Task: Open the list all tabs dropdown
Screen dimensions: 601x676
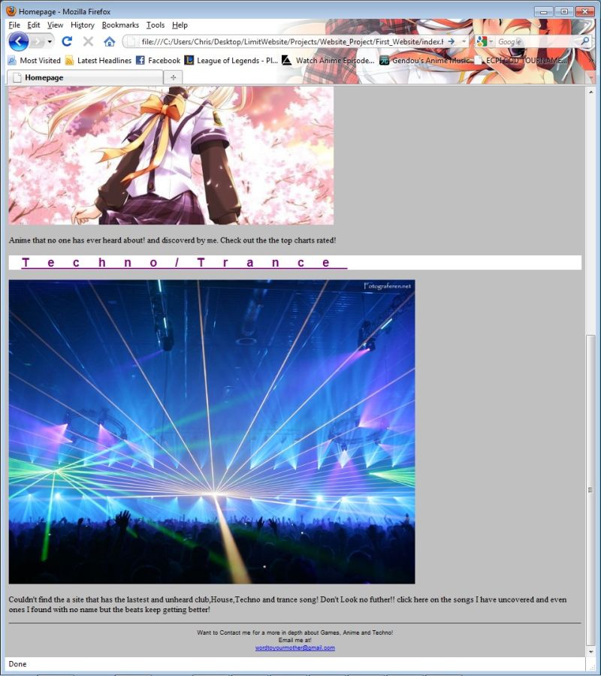Action: click(590, 78)
